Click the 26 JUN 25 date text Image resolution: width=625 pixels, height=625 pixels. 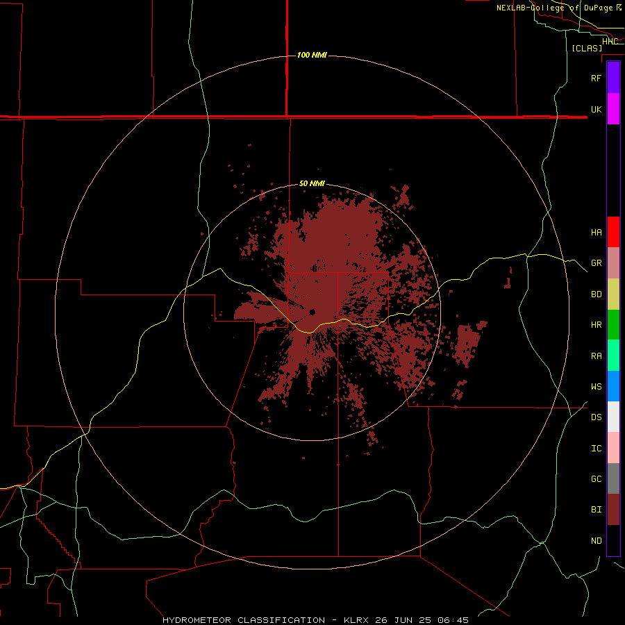pyautogui.click(x=403, y=620)
